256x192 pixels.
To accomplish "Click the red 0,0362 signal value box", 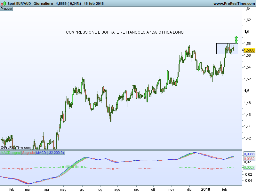I will (x=249, y=159).
